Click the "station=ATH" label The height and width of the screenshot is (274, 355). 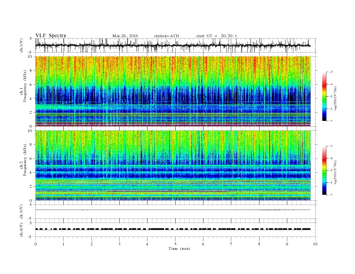pos(166,36)
